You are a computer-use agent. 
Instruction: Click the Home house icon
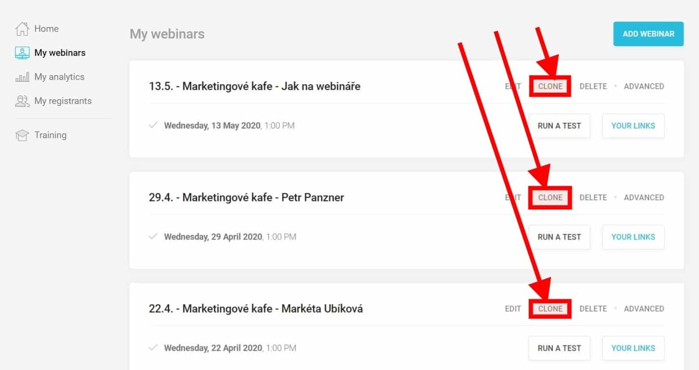pyautogui.click(x=22, y=29)
